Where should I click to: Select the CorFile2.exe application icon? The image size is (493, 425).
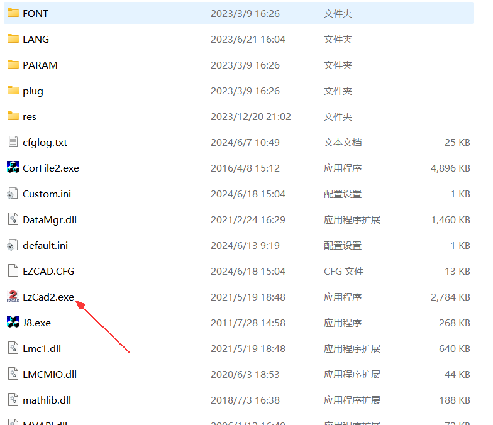pyautogui.click(x=13, y=167)
